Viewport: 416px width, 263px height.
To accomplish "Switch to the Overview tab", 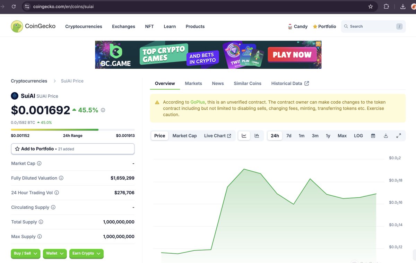I will pyautogui.click(x=165, y=83).
